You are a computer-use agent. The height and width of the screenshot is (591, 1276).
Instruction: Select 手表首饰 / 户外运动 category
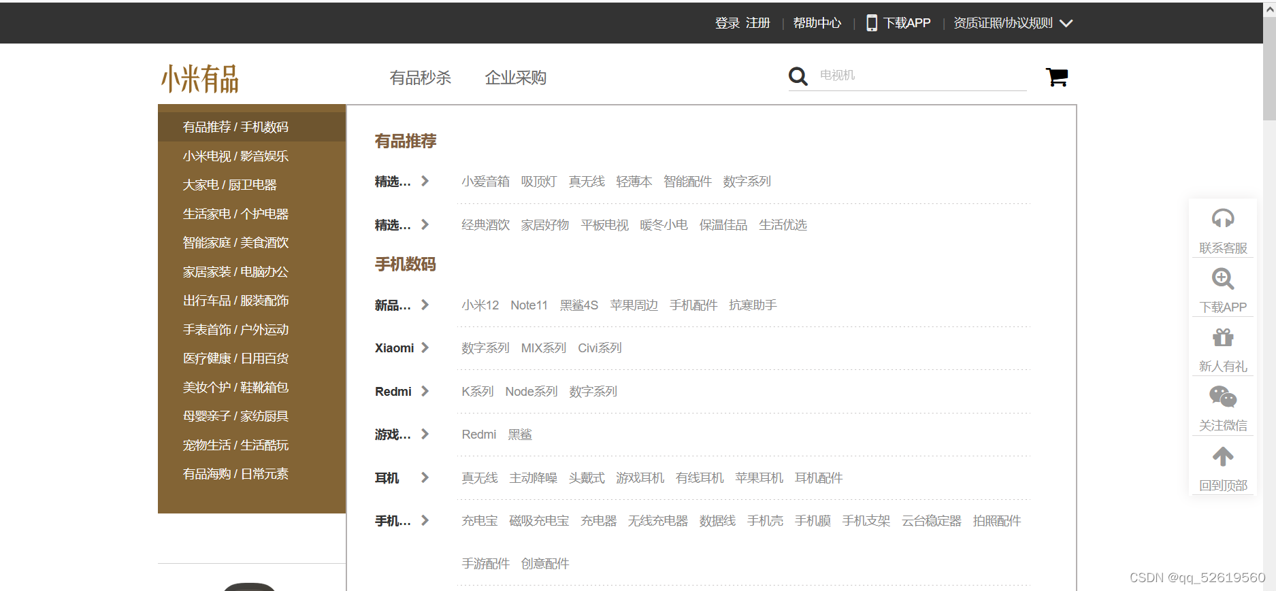(252, 329)
